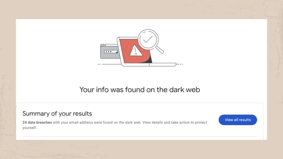Click the magnifying glass checkmark icon
The image size is (283, 159).
[x=148, y=39]
